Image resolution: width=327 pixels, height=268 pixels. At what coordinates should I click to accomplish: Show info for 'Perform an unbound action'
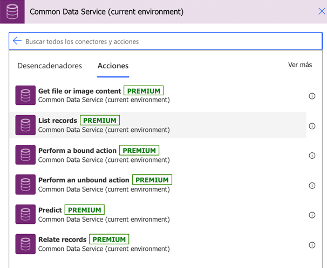312,186
